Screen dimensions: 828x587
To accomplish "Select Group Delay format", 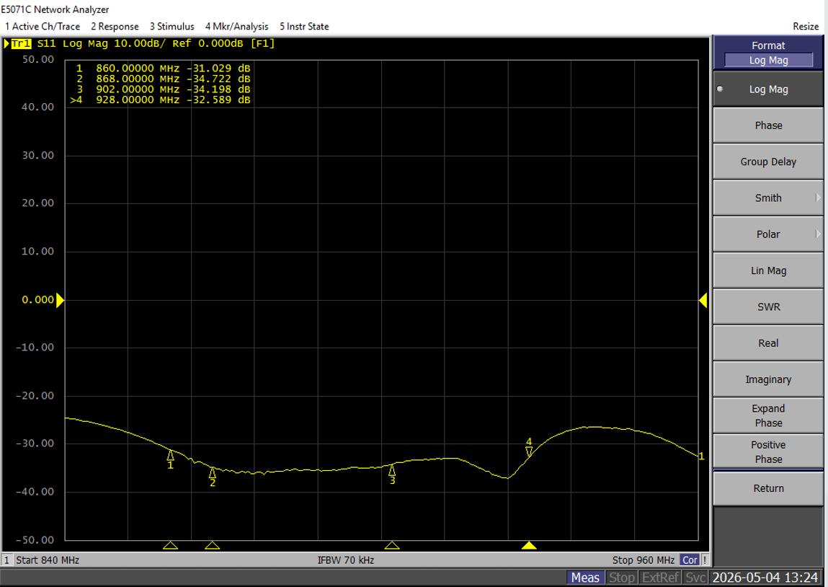I will click(768, 162).
